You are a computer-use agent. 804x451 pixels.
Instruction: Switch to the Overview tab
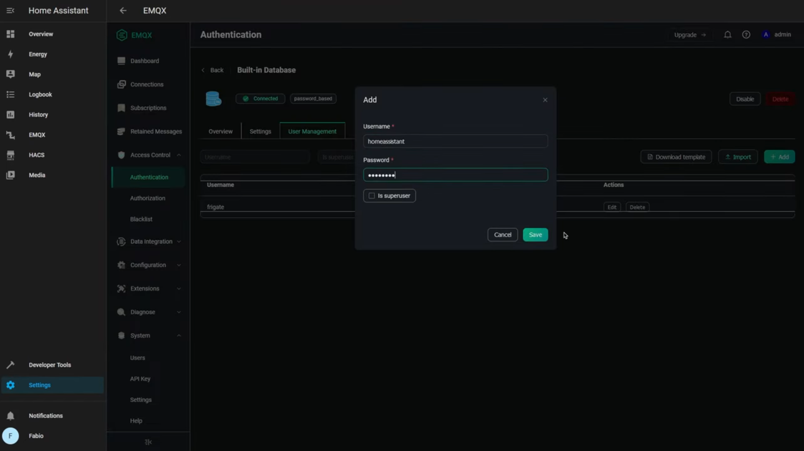pyautogui.click(x=221, y=131)
